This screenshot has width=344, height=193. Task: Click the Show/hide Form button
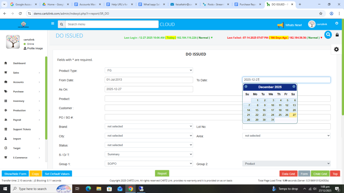point(15,174)
